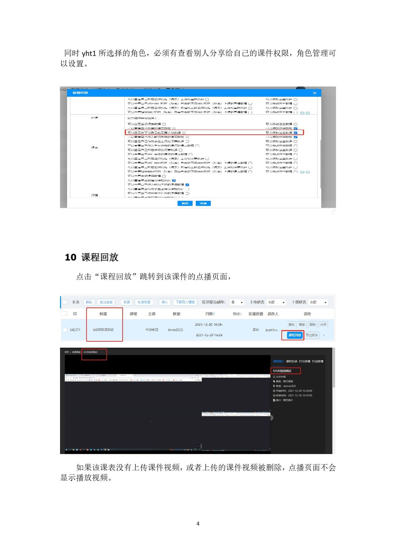Click the blue 课程回放 button

(294, 335)
